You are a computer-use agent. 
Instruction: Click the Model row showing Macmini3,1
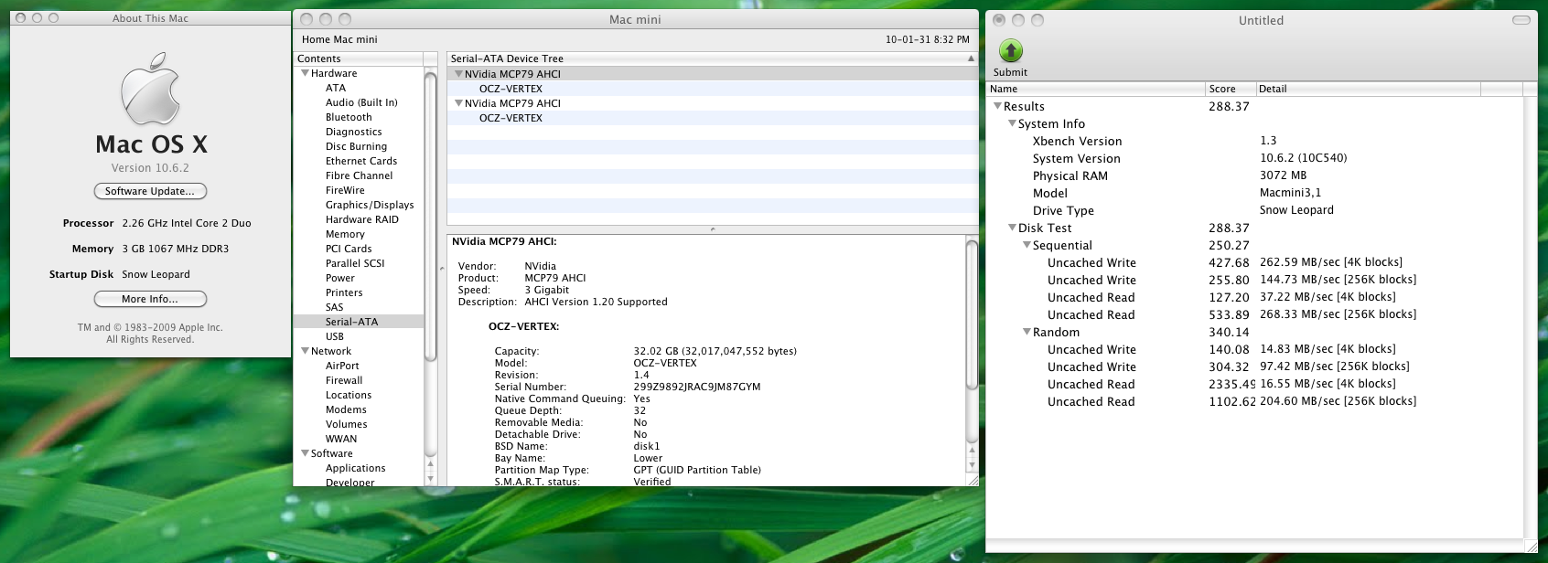pyautogui.click(x=1255, y=194)
